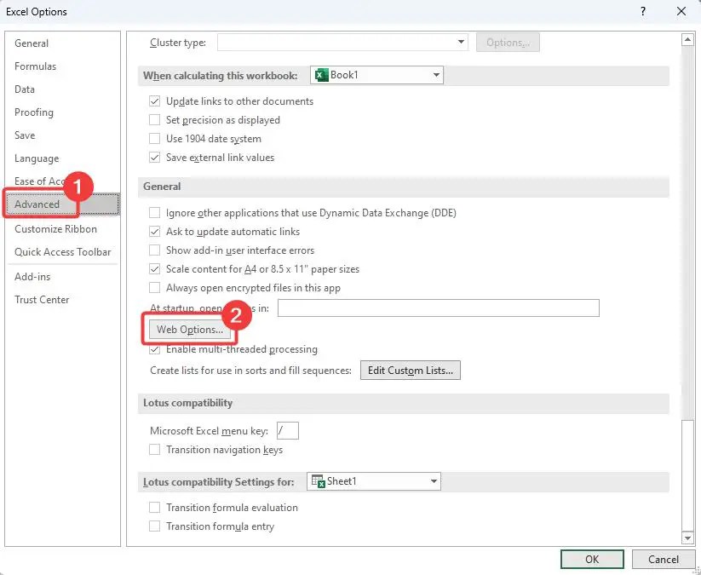Enable Transition formula entry
The height and width of the screenshot is (575, 701).
(154, 526)
